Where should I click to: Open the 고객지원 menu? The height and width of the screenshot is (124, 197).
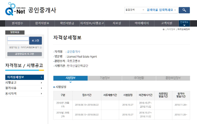[166, 23]
